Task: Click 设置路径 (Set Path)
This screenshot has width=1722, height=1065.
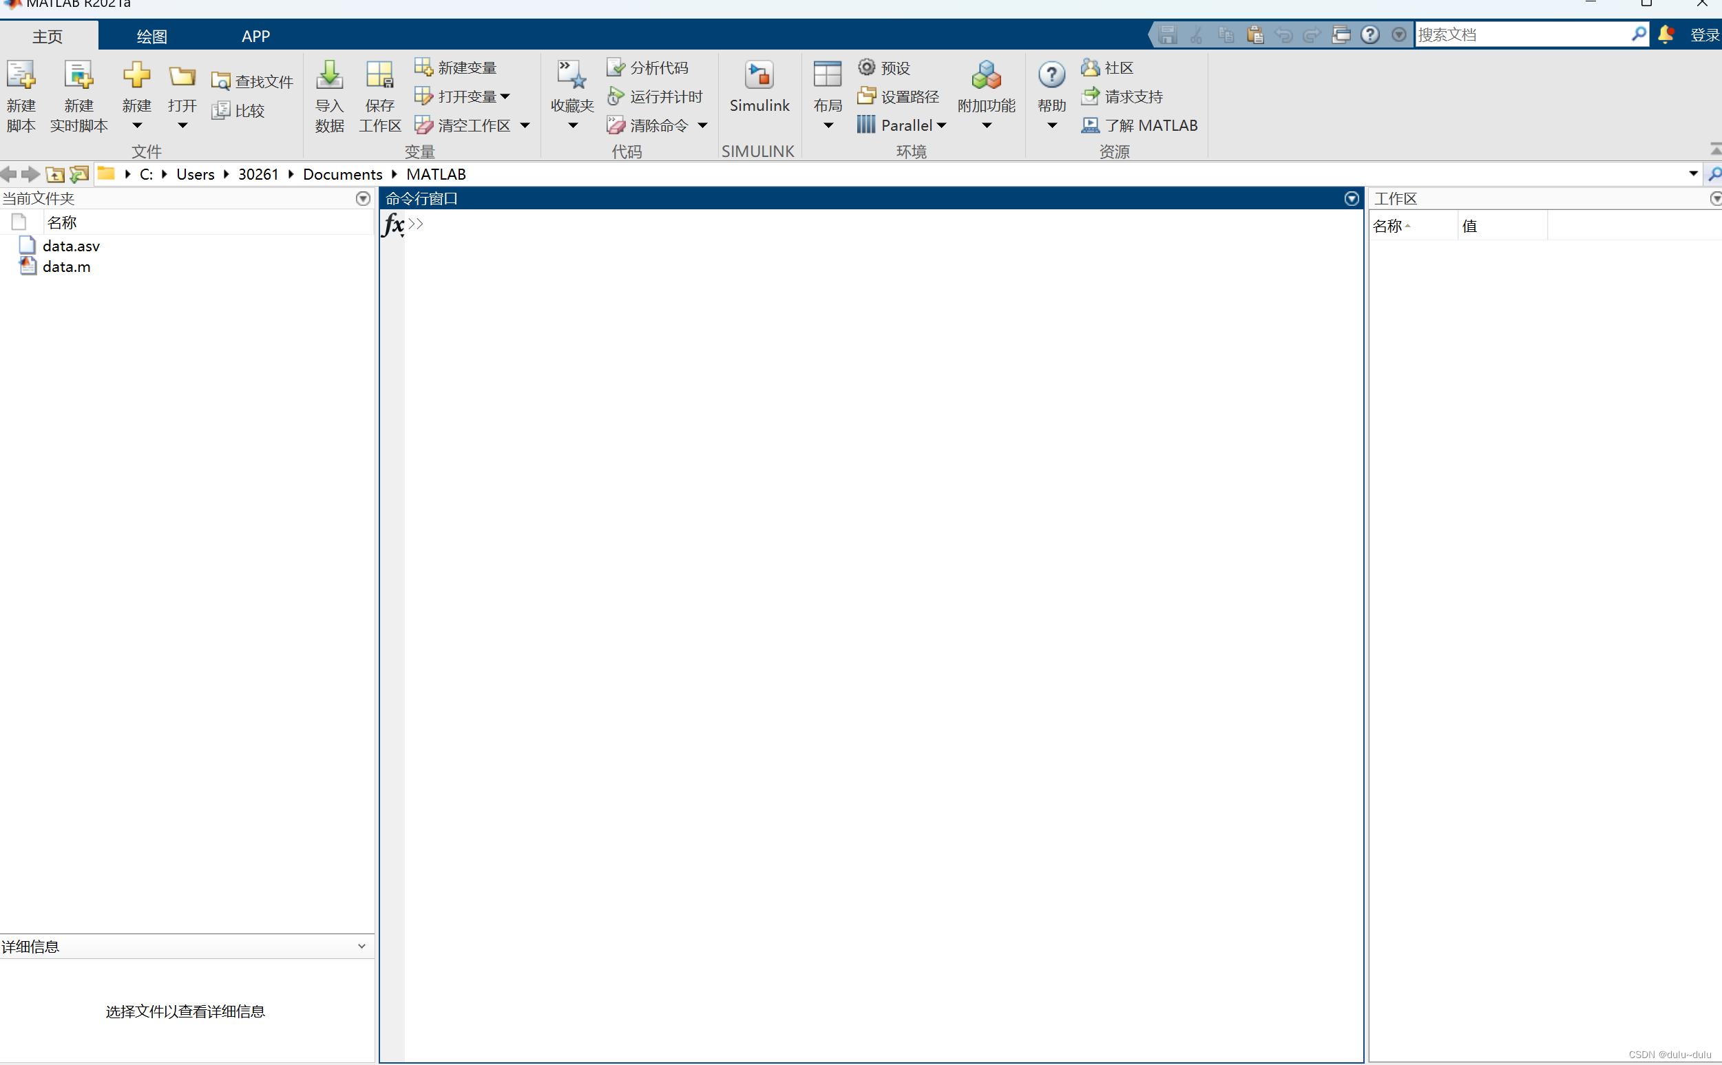Action: pyautogui.click(x=899, y=96)
